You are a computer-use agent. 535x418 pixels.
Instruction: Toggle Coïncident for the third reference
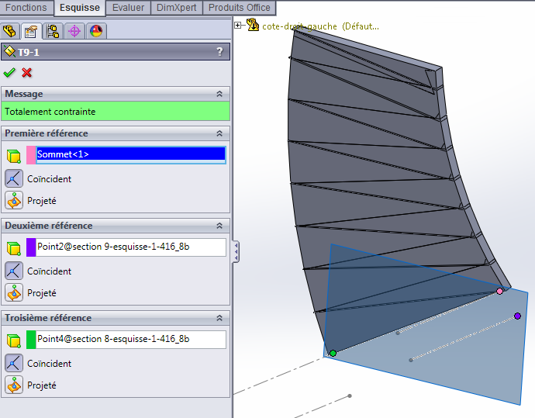[x=14, y=363]
